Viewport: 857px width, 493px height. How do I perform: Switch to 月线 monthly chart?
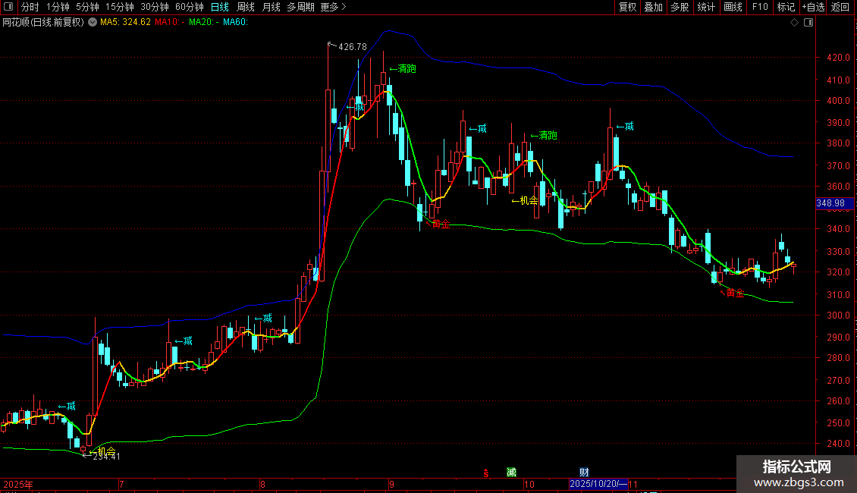[271, 7]
